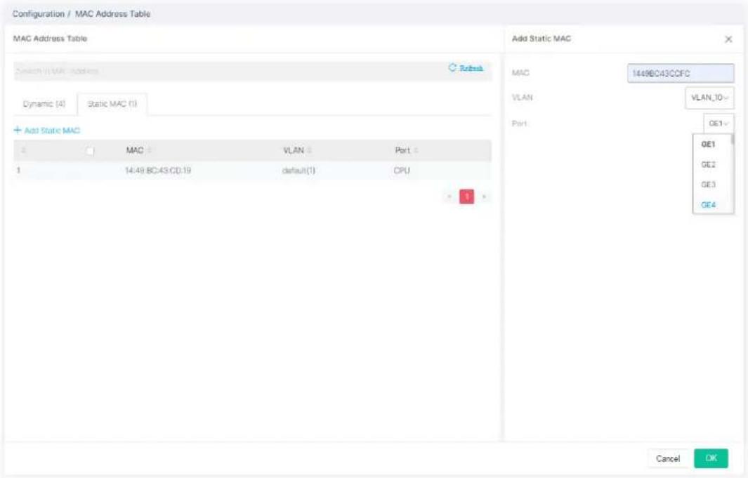Confirm with the green OK button
Screen dimensions: 748x478
tap(711, 458)
